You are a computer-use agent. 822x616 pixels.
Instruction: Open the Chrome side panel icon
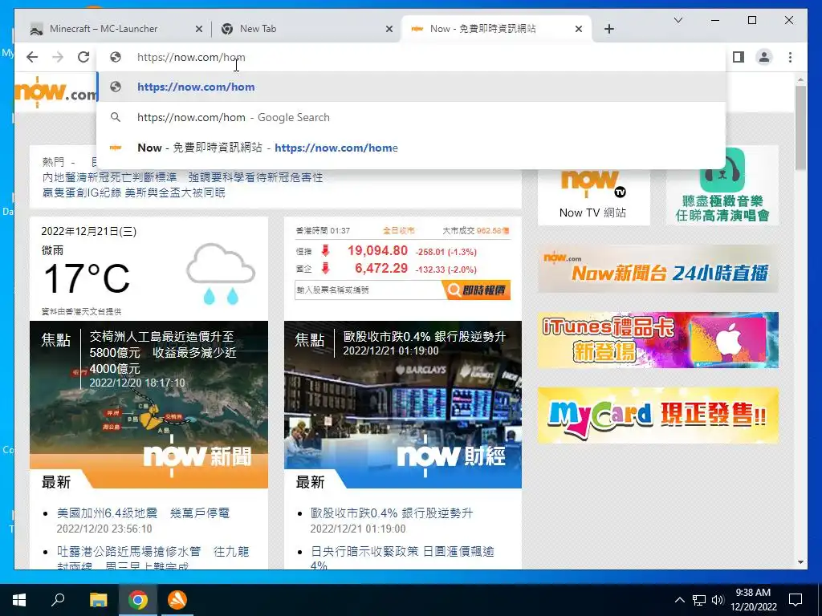(739, 57)
